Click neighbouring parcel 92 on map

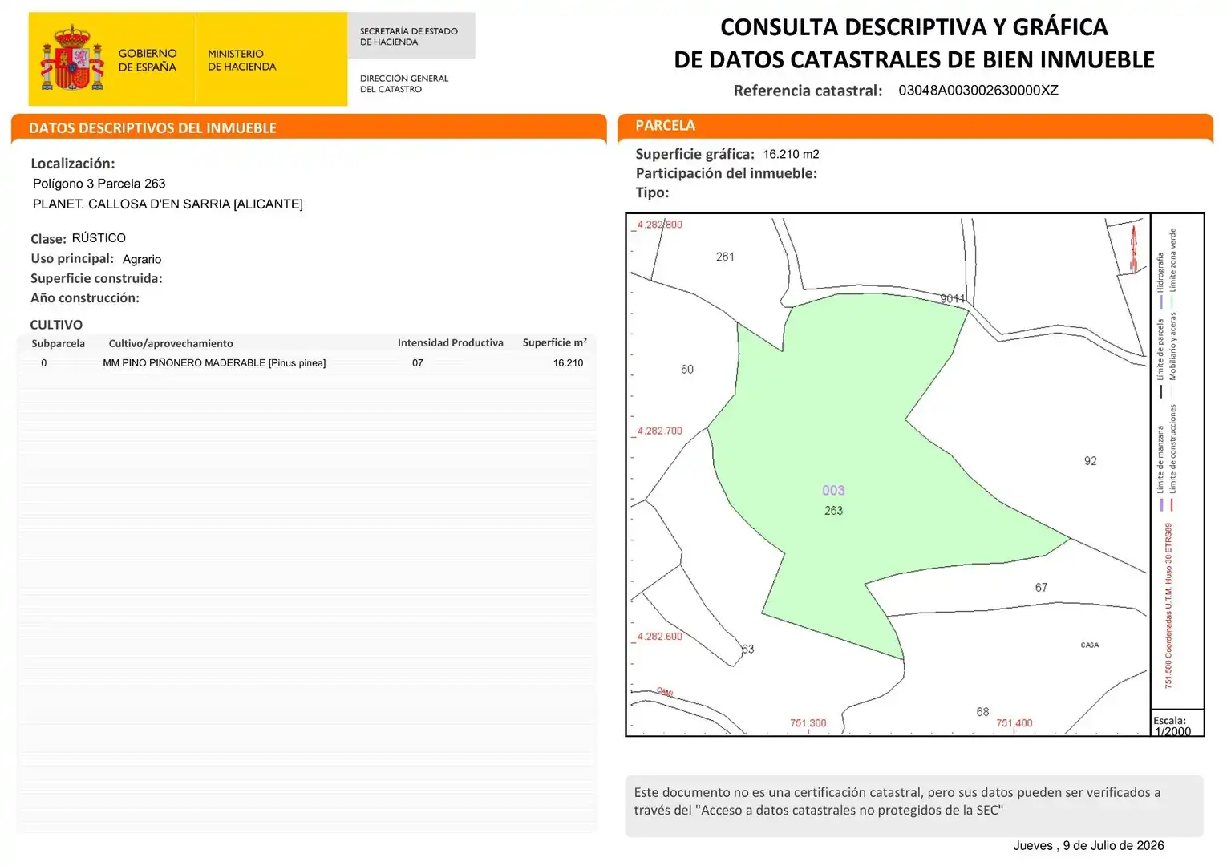1090,461
